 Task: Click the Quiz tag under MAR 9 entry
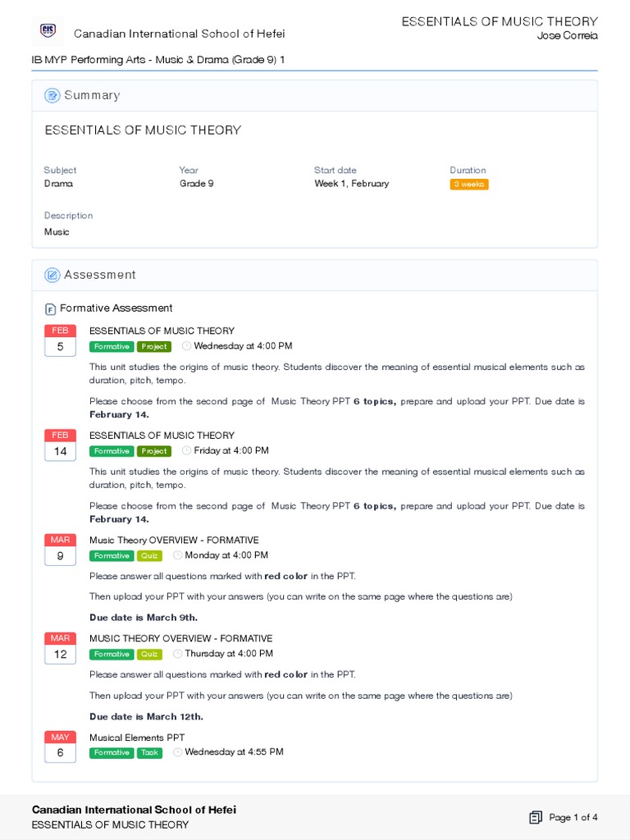coord(149,556)
